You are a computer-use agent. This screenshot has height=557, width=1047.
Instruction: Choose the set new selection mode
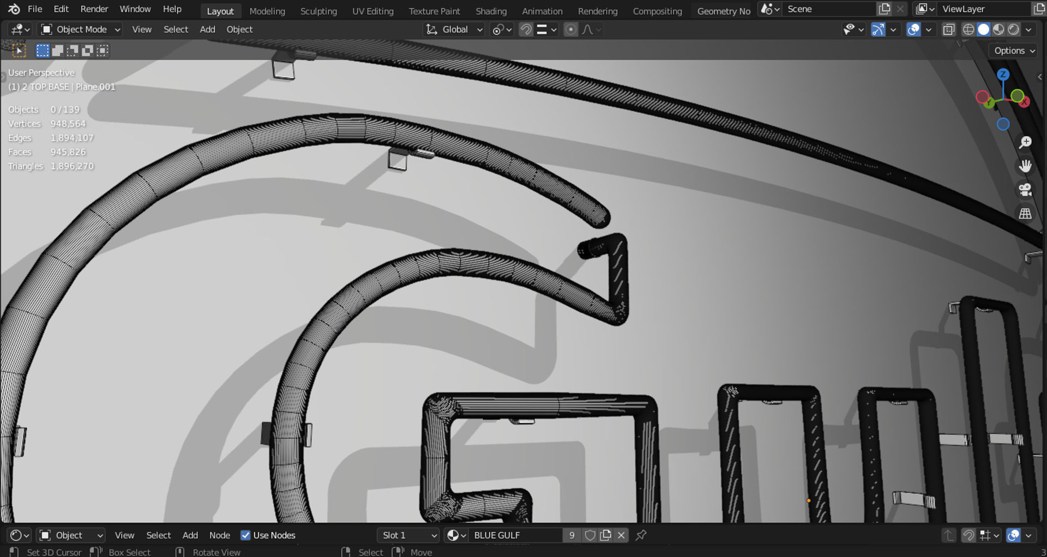[43, 51]
